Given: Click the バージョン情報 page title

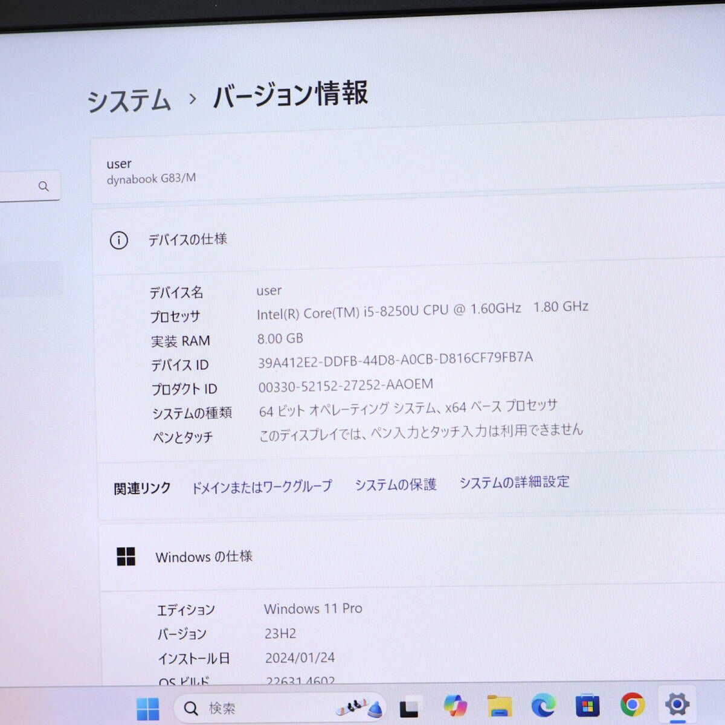Looking at the screenshot, I should [x=291, y=94].
